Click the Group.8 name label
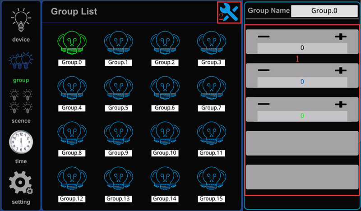The height and width of the screenshot is (211, 361). click(72, 153)
